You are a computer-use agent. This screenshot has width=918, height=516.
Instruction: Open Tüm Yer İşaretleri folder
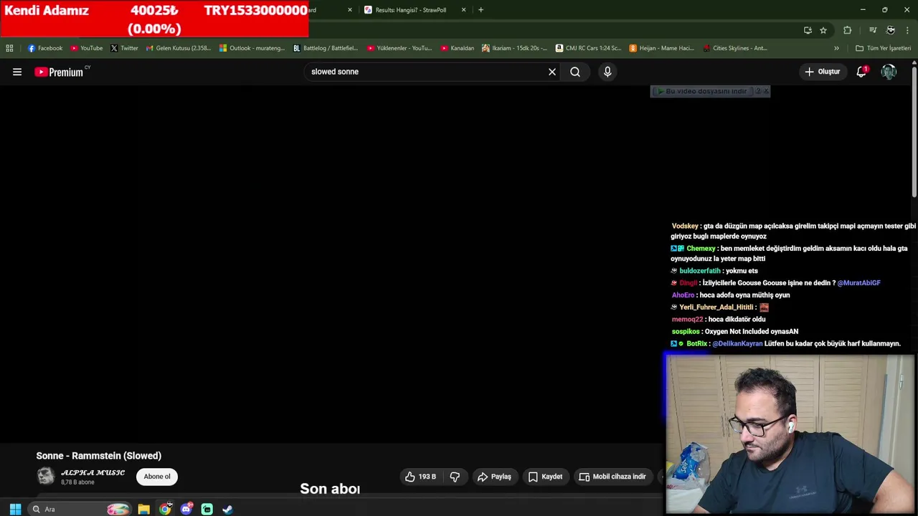pos(884,48)
